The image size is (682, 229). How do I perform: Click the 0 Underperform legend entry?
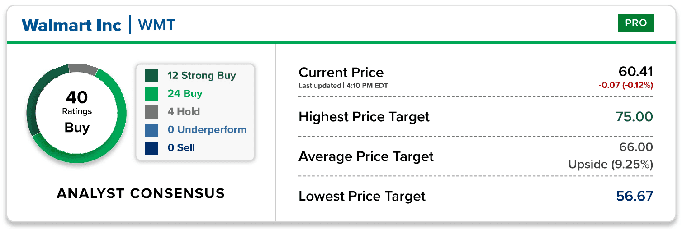(x=207, y=130)
